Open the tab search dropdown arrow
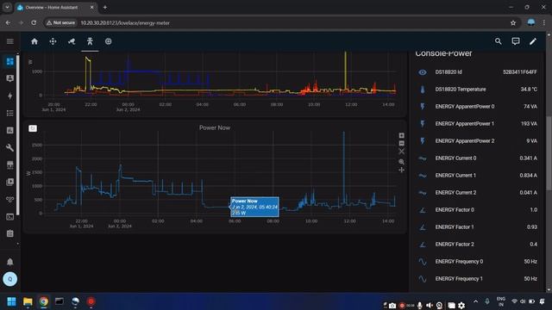This screenshot has width=552, height=310. 7,8
